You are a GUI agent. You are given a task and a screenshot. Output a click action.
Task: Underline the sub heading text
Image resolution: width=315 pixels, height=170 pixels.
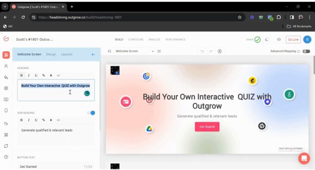click(x=36, y=120)
